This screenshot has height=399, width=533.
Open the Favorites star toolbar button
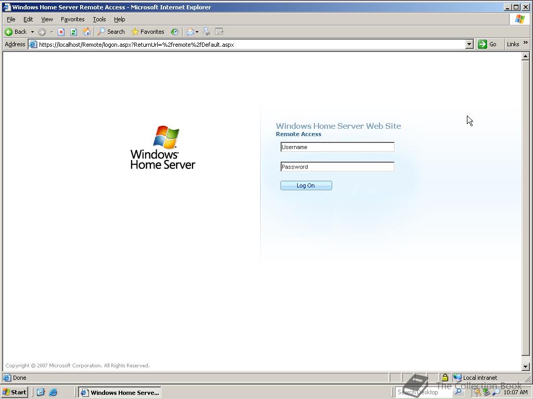147,32
